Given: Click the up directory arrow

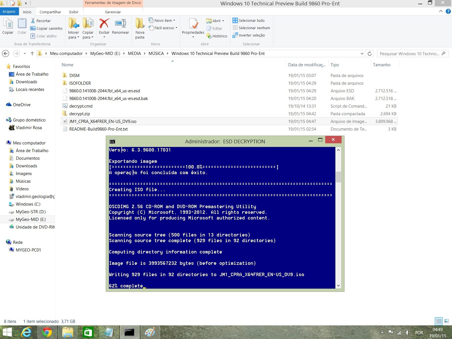Looking at the screenshot, I should click(32, 54).
